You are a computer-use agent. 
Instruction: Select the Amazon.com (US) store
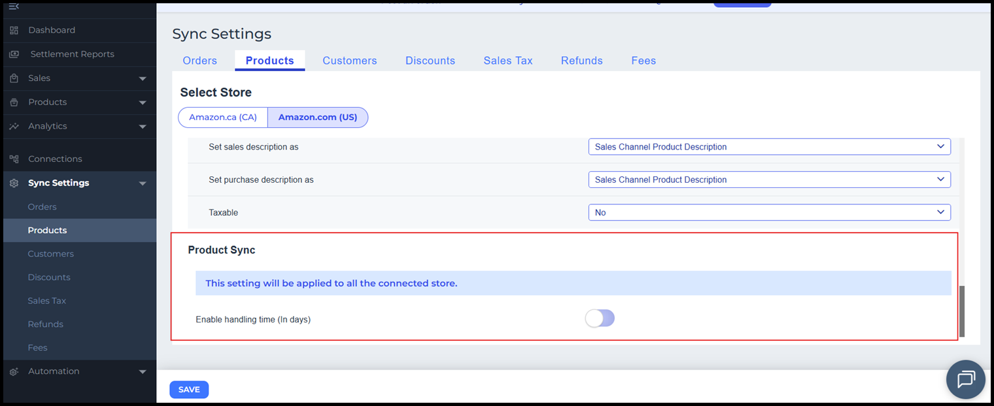click(x=318, y=117)
